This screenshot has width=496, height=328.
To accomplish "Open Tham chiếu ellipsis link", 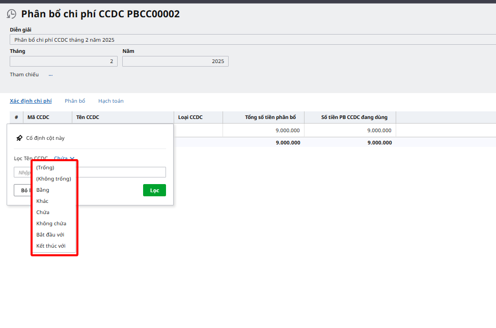I will click(50, 75).
